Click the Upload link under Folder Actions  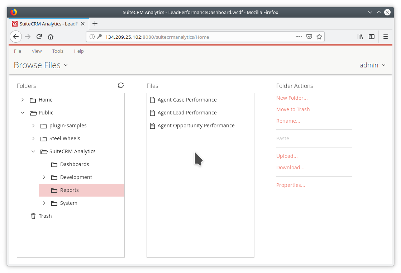pos(287,156)
